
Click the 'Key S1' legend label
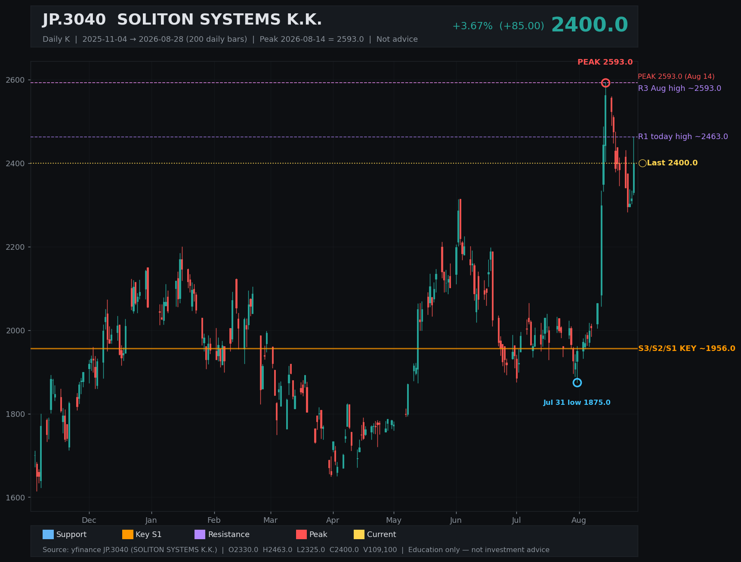tap(148, 534)
